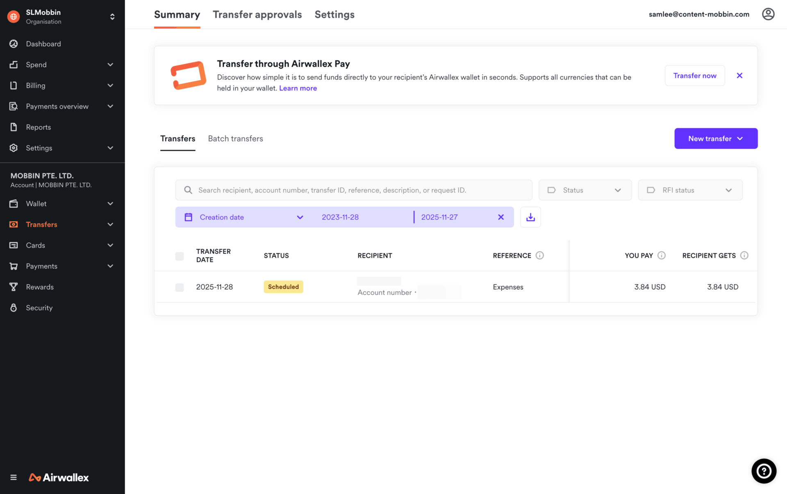
Task: Click the Expenses reference cell
Action: tap(508, 287)
